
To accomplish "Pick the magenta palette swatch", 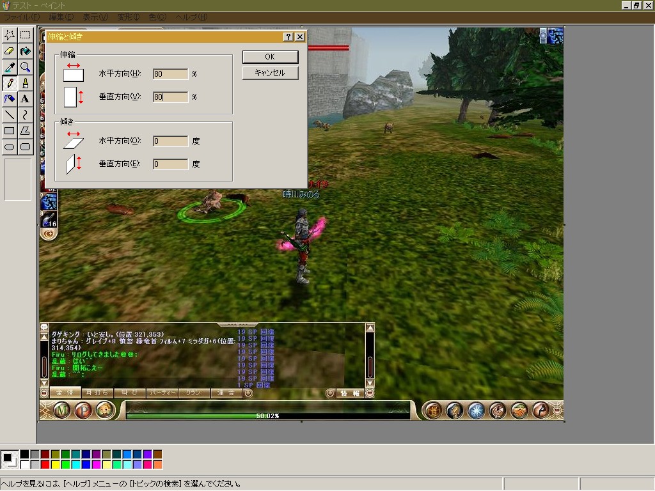I will [x=97, y=464].
